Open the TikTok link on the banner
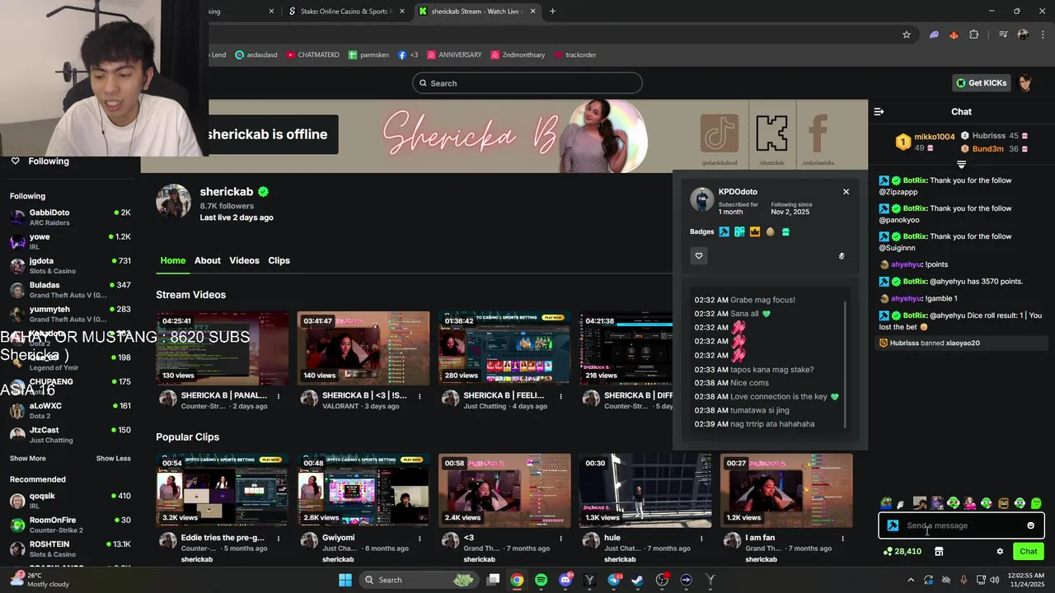The height and width of the screenshot is (593, 1055). tap(720, 133)
